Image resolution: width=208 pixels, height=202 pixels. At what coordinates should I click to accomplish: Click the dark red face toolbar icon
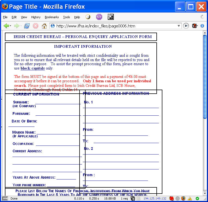click(194, 26)
